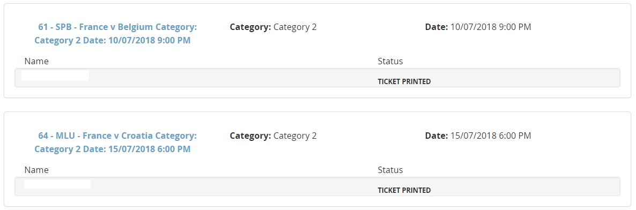
Task: Select Category 2 value for France v Belgium
Action: (x=295, y=27)
